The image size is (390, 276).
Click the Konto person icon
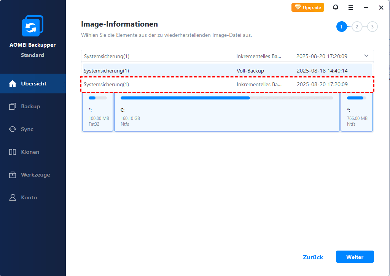pos(13,197)
